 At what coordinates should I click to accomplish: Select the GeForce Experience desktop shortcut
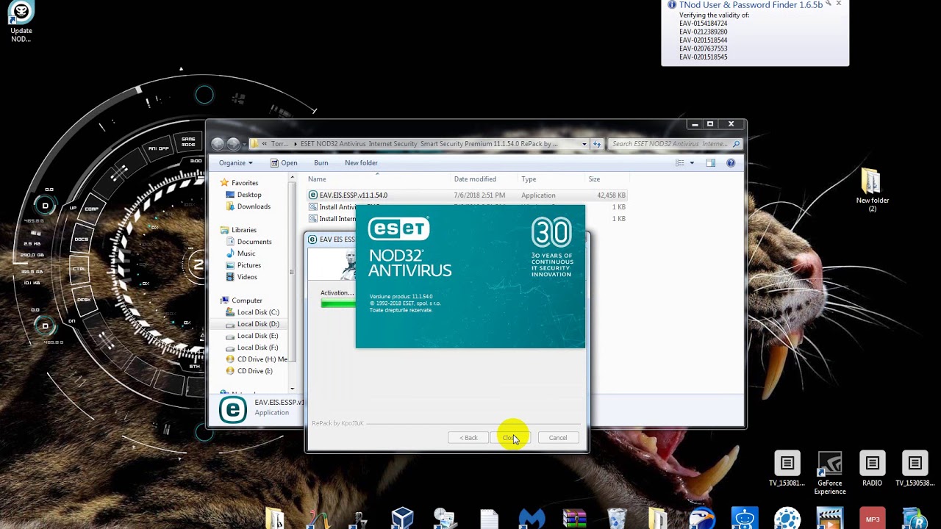click(x=829, y=473)
